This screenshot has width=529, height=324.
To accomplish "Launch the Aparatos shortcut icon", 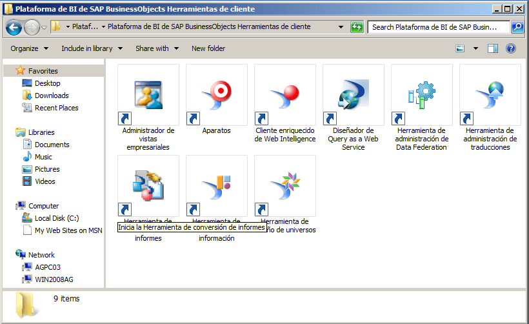I will [217, 95].
